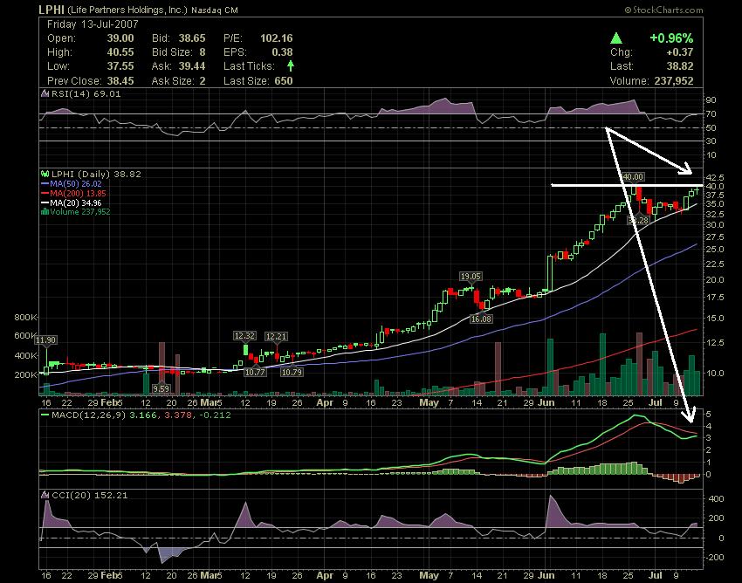Select the High value 40.55
The height and width of the screenshot is (583, 742).
[120, 52]
